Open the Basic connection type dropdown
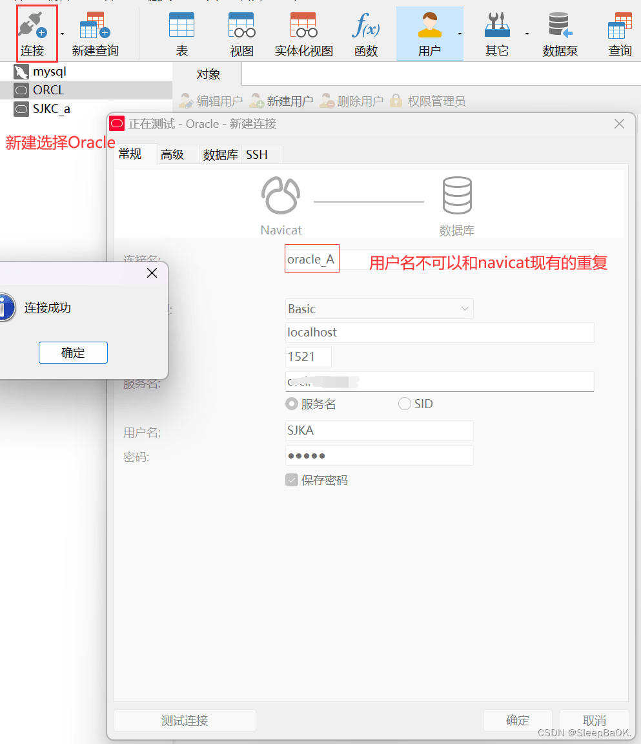This screenshot has height=744, width=641. click(x=380, y=309)
